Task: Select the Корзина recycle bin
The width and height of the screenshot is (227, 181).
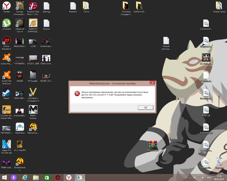Action: pos(219,163)
